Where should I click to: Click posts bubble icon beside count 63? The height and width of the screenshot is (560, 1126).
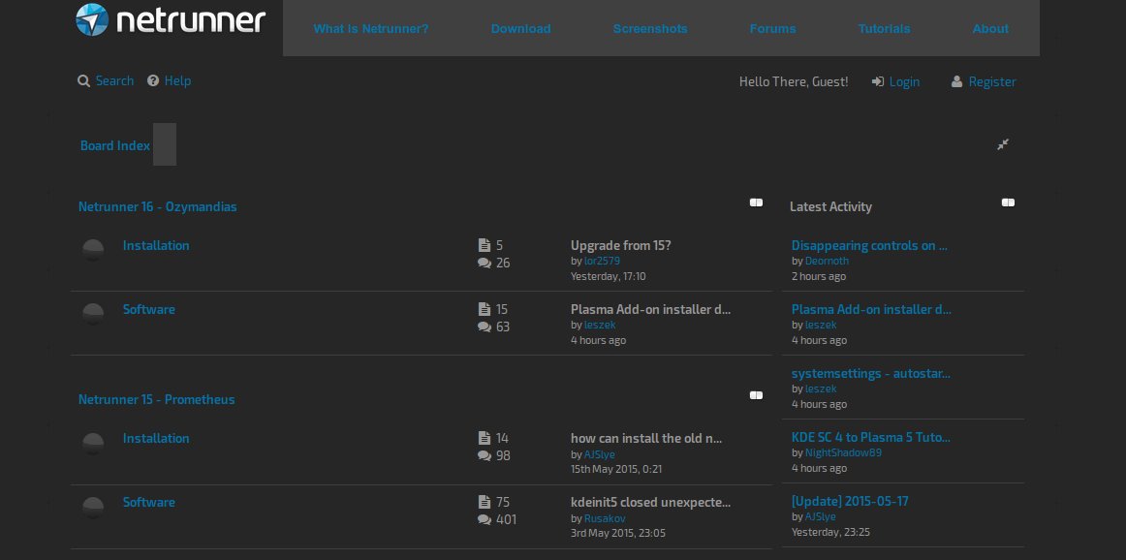click(484, 327)
